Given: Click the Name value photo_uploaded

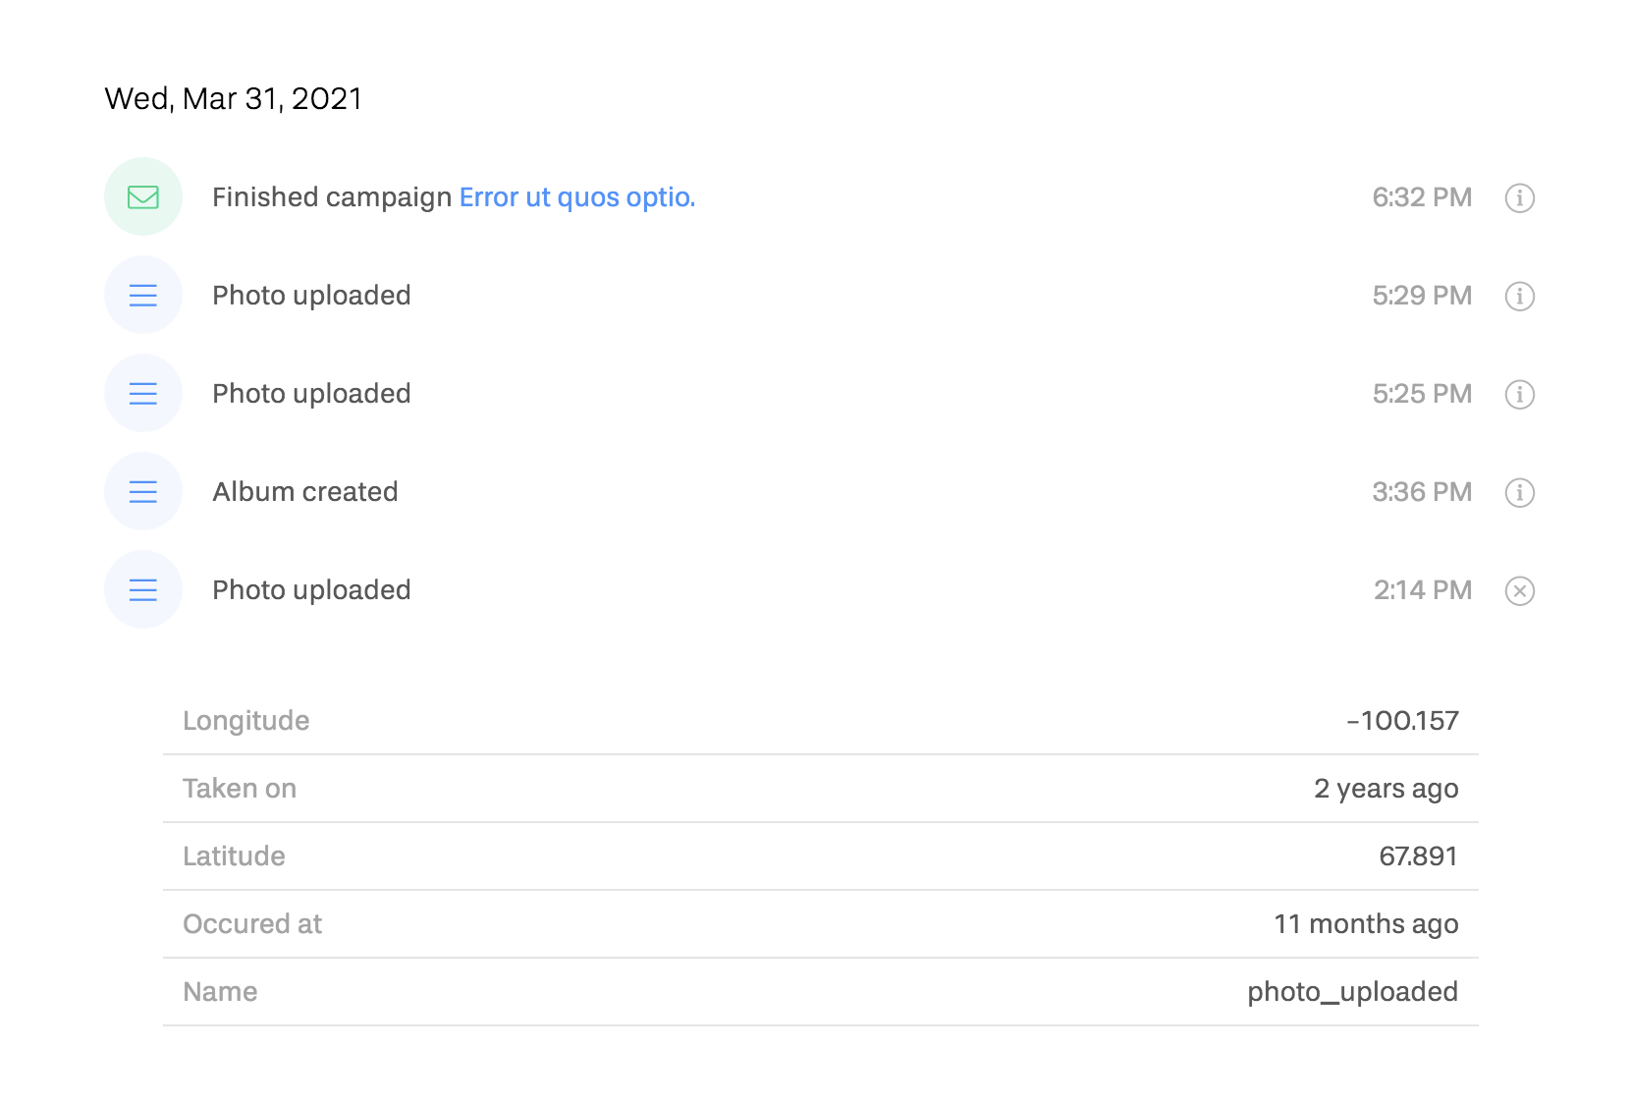Looking at the screenshot, I should [1352, 992].
